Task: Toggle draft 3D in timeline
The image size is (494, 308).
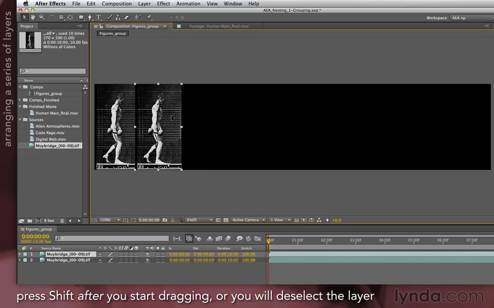Action: click(198, 239)
